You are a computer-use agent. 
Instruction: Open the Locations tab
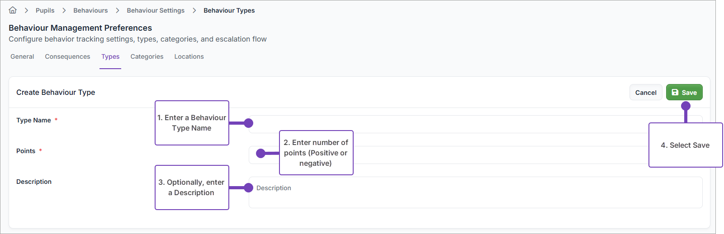click(x=189, y=56)
